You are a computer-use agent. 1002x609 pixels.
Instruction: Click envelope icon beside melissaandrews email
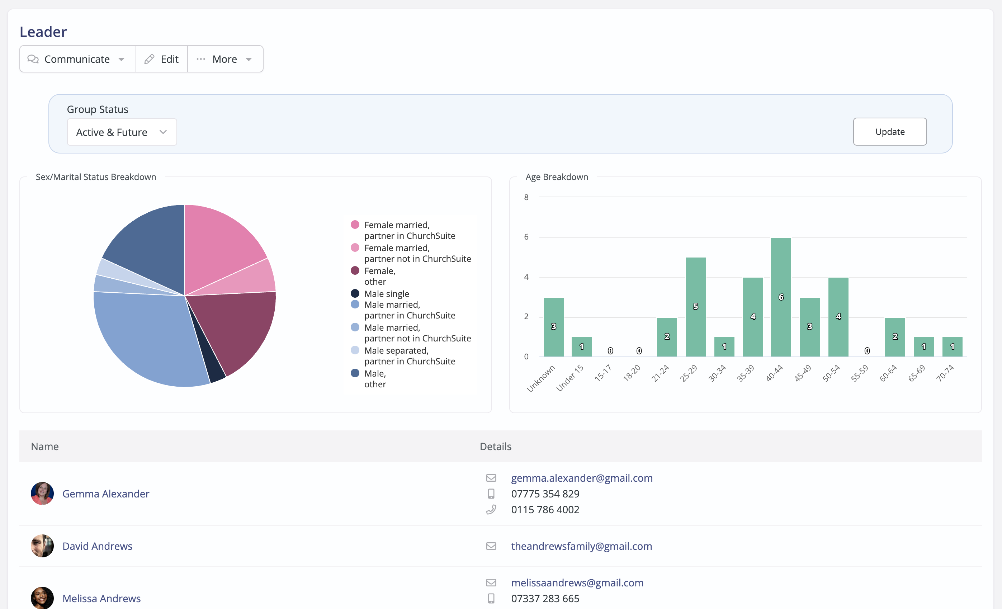click(491, 582)
